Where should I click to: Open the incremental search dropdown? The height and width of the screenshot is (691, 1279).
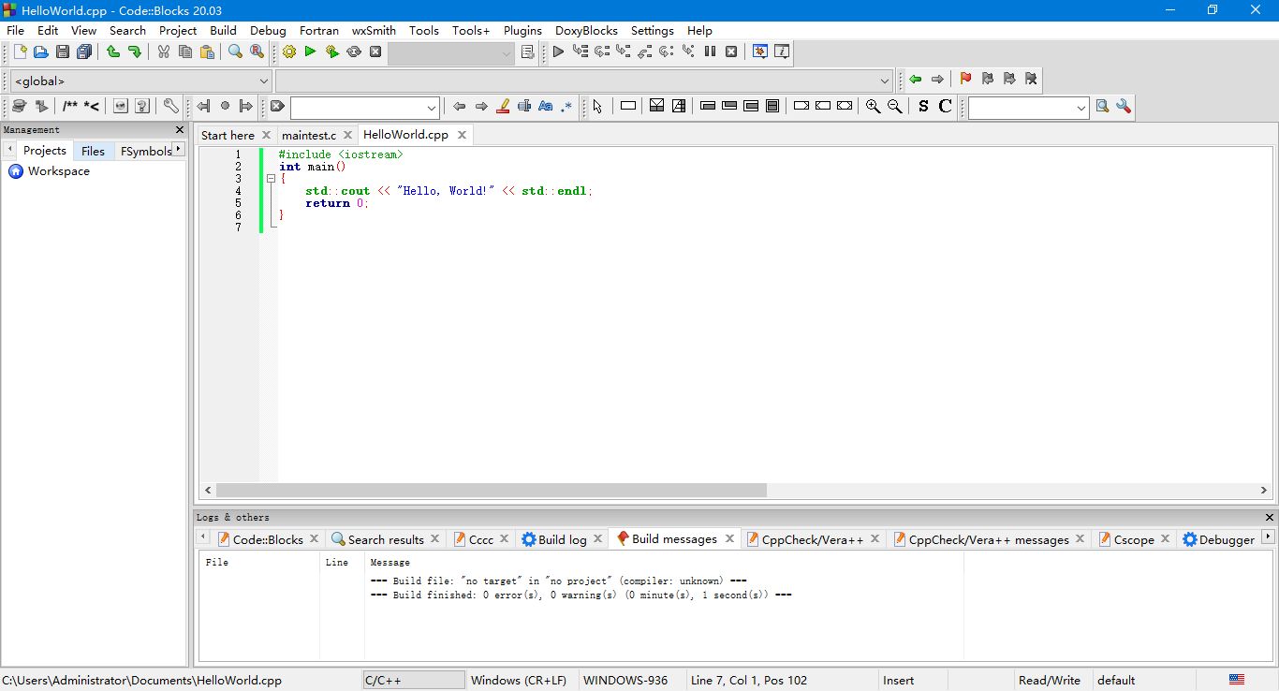[433, 106]
